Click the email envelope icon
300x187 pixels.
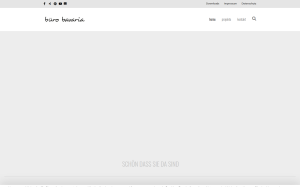coord(65,3)
